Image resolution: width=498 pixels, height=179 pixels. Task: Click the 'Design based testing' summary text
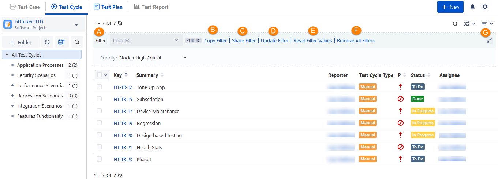159,136
